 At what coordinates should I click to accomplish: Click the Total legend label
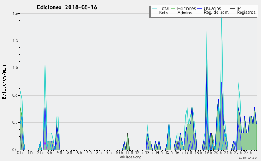164,8
